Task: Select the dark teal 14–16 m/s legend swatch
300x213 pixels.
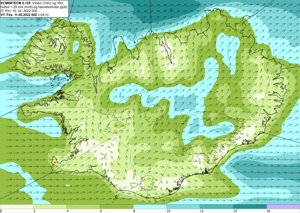Action: click(x=250, y=206)
